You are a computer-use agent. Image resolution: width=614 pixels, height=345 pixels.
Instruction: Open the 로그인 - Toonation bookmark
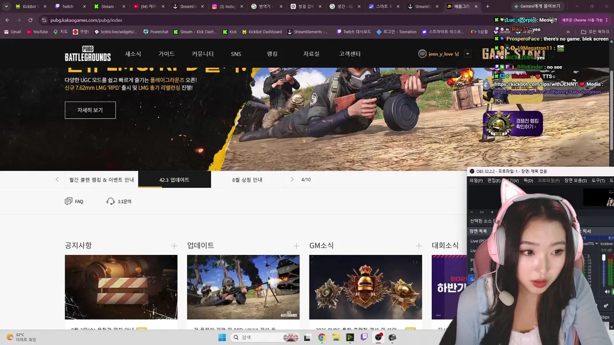(396, 32)
